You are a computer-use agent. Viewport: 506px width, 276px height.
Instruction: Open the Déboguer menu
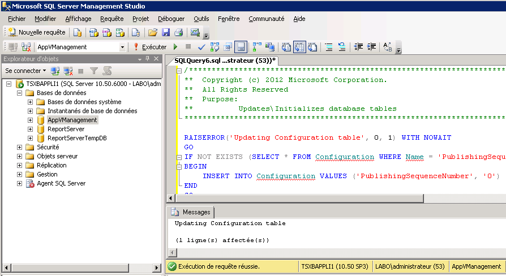(x=171, y=19)
